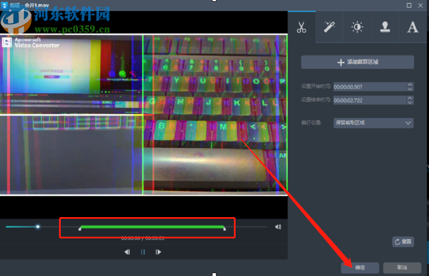Viewport: 429px width, 276px height.
Task: Click the right trim handle of green segment
Action: point(225,228)
